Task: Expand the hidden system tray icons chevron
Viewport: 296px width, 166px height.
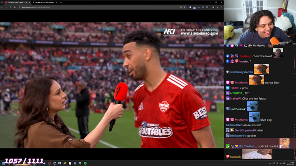Action: pos(270,163)
